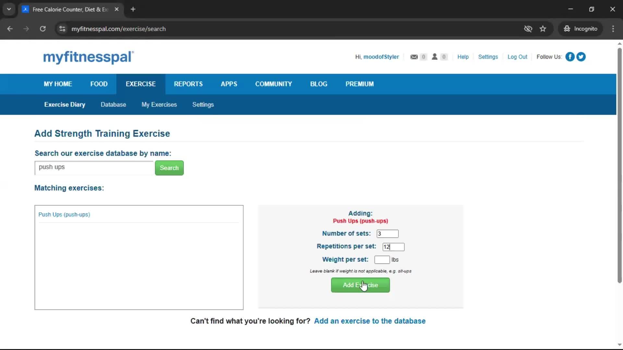Open the Twitter follow icon
Screen dimensions: 623x350
click(x=581, y=57)
